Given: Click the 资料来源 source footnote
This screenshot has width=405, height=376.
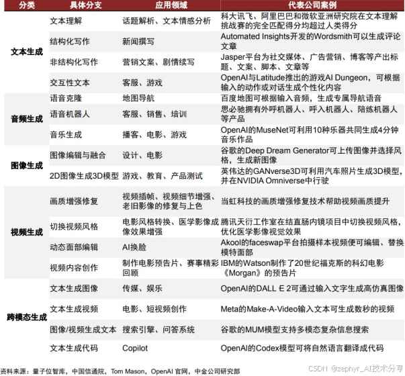Looking at the screenshot, I should coord(120,371).
